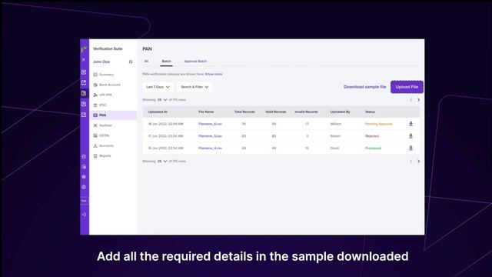The image size is (492, 277).
Task: Click the Test label in the purple rail
Action: click(84, 201)
